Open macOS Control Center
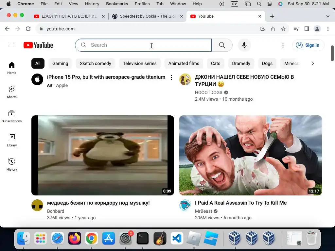The image size is (335, 251). [x=270, y=4]
